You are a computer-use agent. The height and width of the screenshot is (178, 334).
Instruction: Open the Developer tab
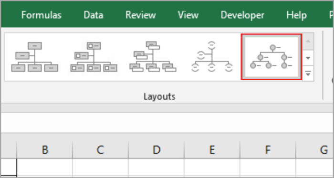242,15
